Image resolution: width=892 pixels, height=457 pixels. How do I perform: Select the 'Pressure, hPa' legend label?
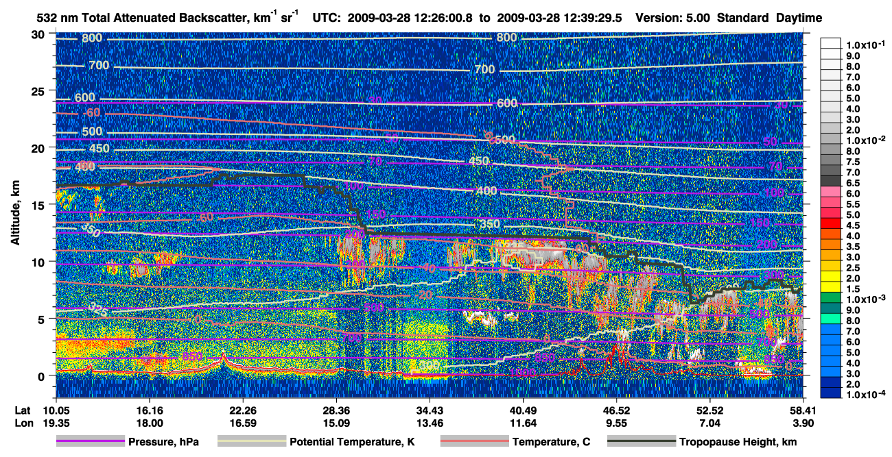coord(163,443)
